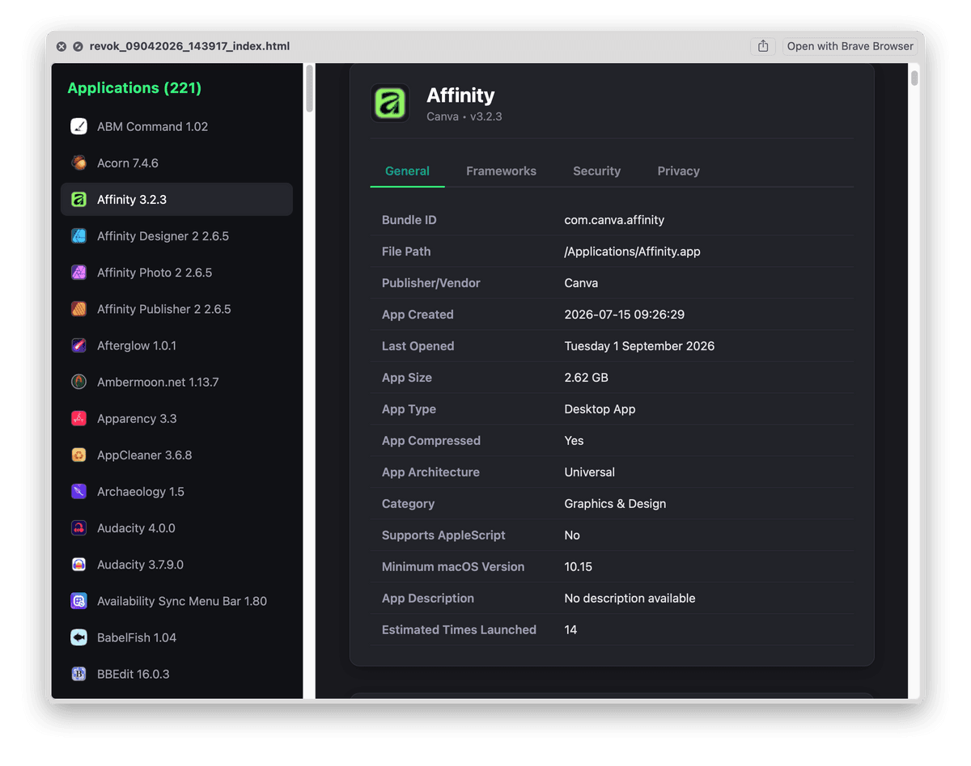Select Ambermoon.net 1.13.7 entry
This screenshot has height=766, width=971.
[176, 382]
